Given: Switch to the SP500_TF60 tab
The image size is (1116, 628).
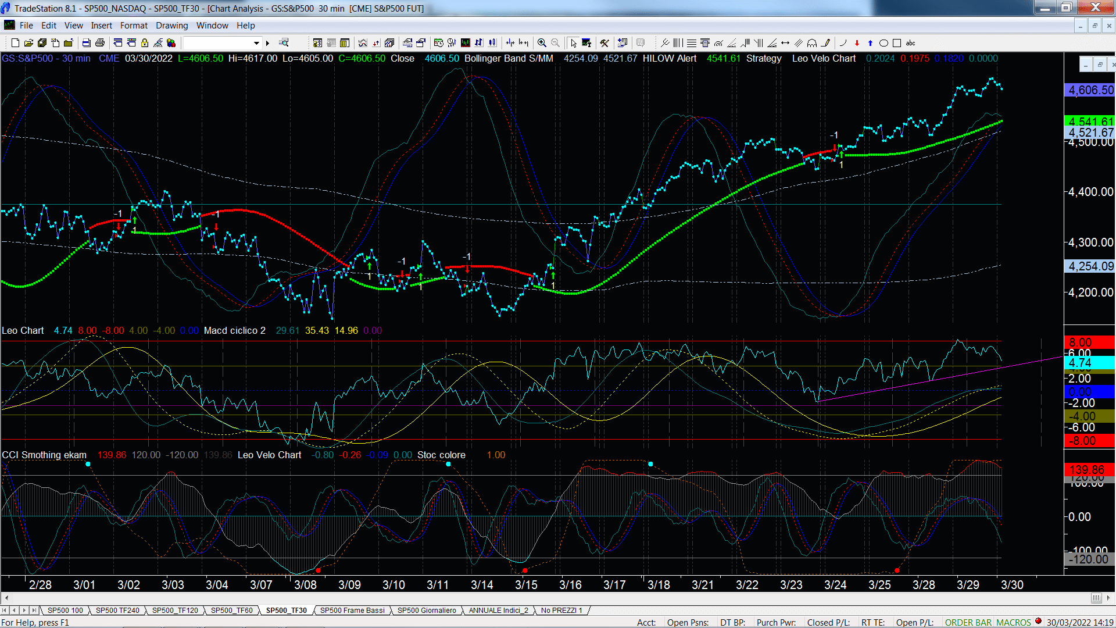Looking at the screenshot, I should (x=231, y=610).
